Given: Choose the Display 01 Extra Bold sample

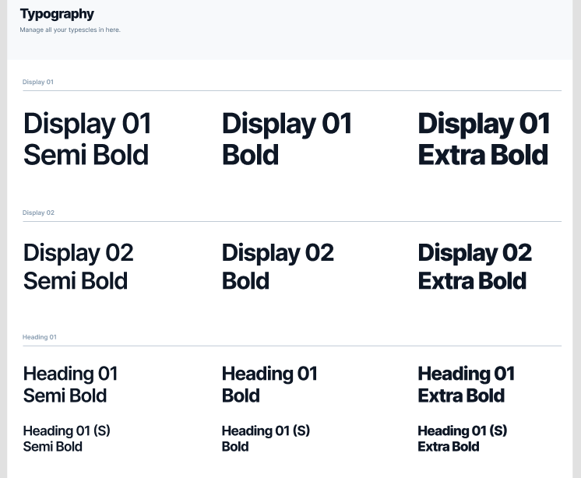Looking at the screenshot, I should click(x=484, y=139).
